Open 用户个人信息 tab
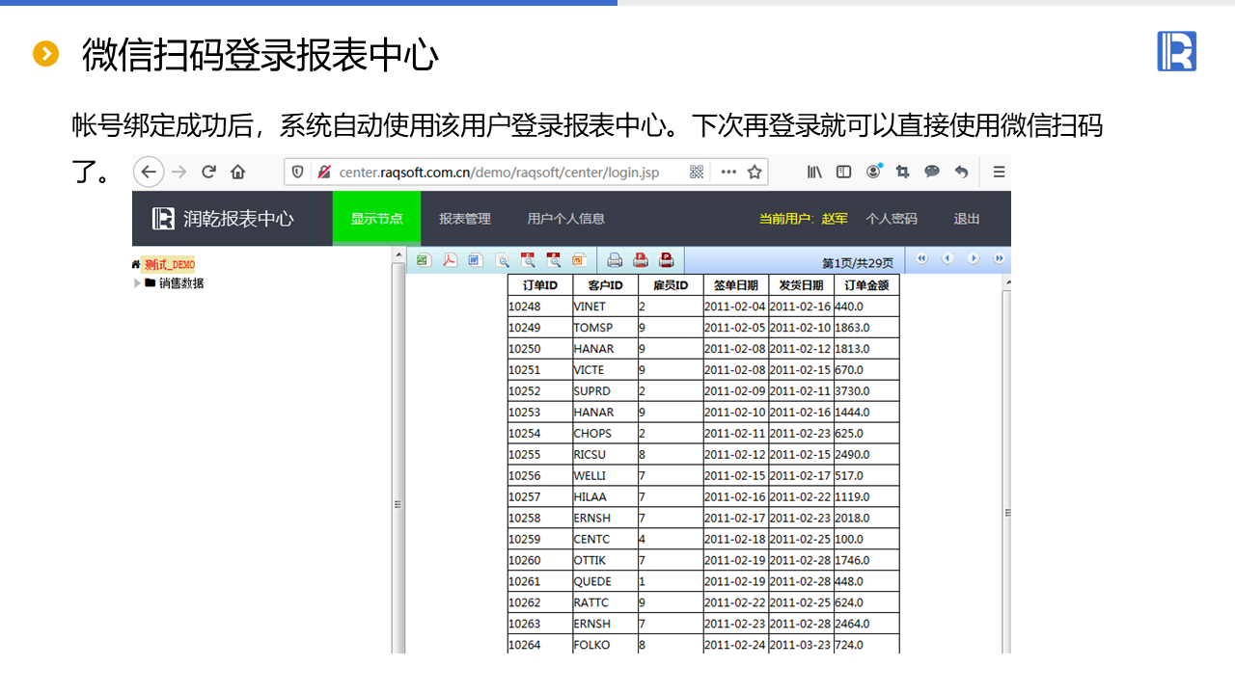Viewport: 1235px width, 694px height. tap(565, 219)
